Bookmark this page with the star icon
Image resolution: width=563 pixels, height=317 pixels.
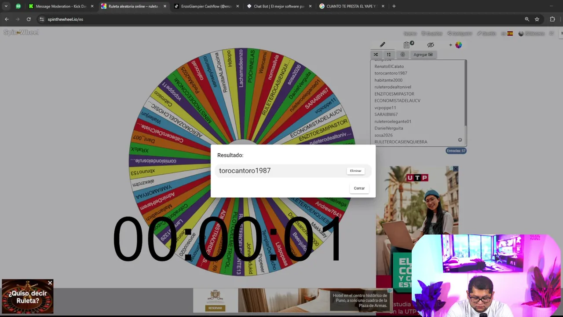(x=537, y=19)
